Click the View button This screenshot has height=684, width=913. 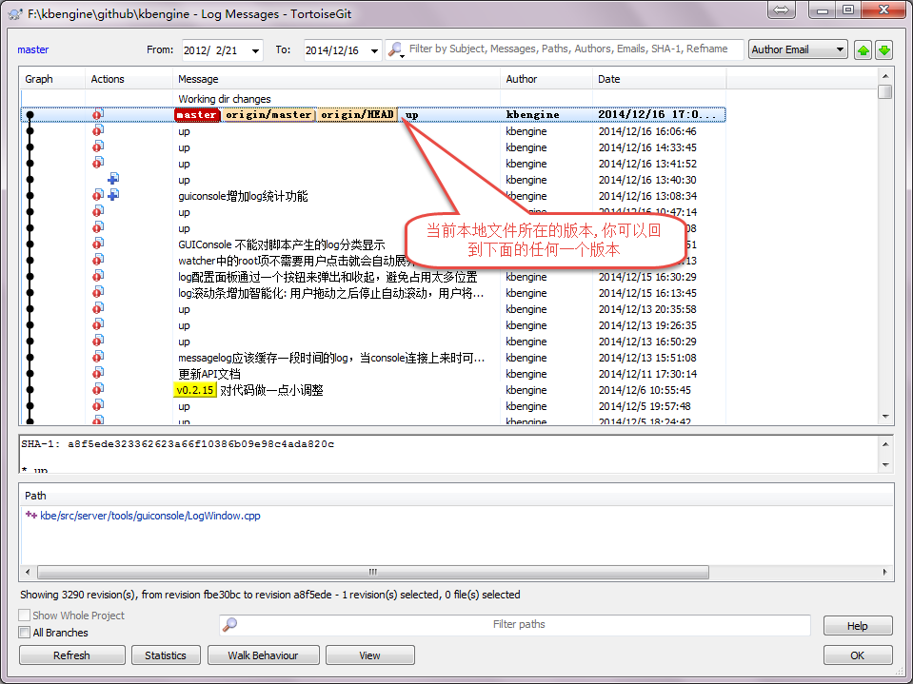[x=369, y=655]
